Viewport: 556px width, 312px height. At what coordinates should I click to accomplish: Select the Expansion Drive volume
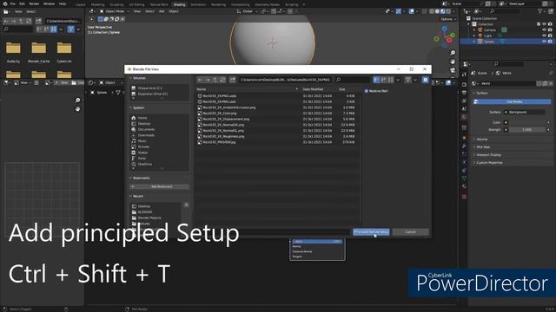(153, 94)
